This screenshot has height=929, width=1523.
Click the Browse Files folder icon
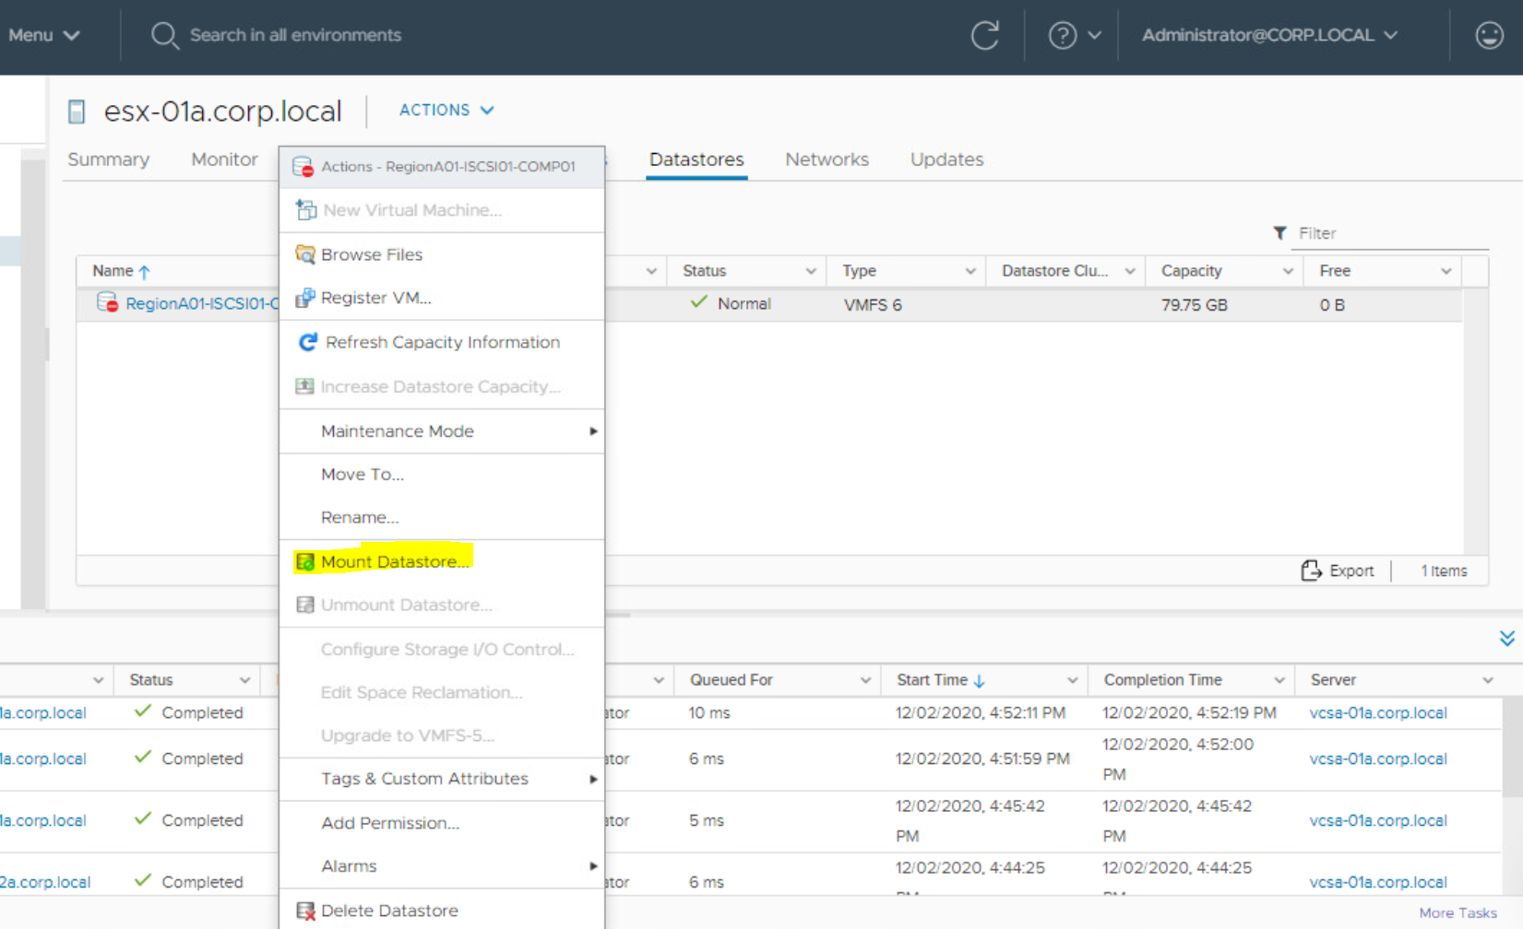[x=304, y=254]
